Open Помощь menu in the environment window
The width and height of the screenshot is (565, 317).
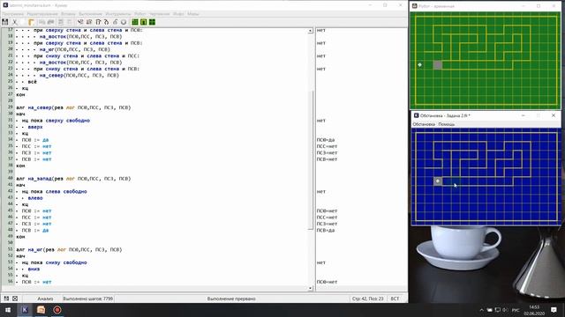tap(447, 124)
